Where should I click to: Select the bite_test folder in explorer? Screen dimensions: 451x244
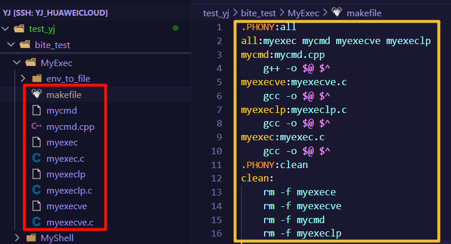point(52,45)
